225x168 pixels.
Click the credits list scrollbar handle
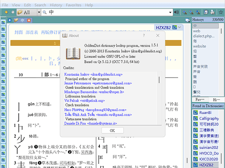click(159, 80)
